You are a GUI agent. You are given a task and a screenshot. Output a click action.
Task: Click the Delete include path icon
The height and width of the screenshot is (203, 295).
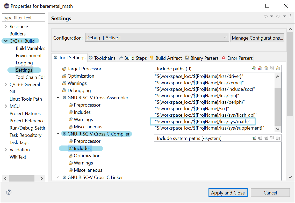260,69
